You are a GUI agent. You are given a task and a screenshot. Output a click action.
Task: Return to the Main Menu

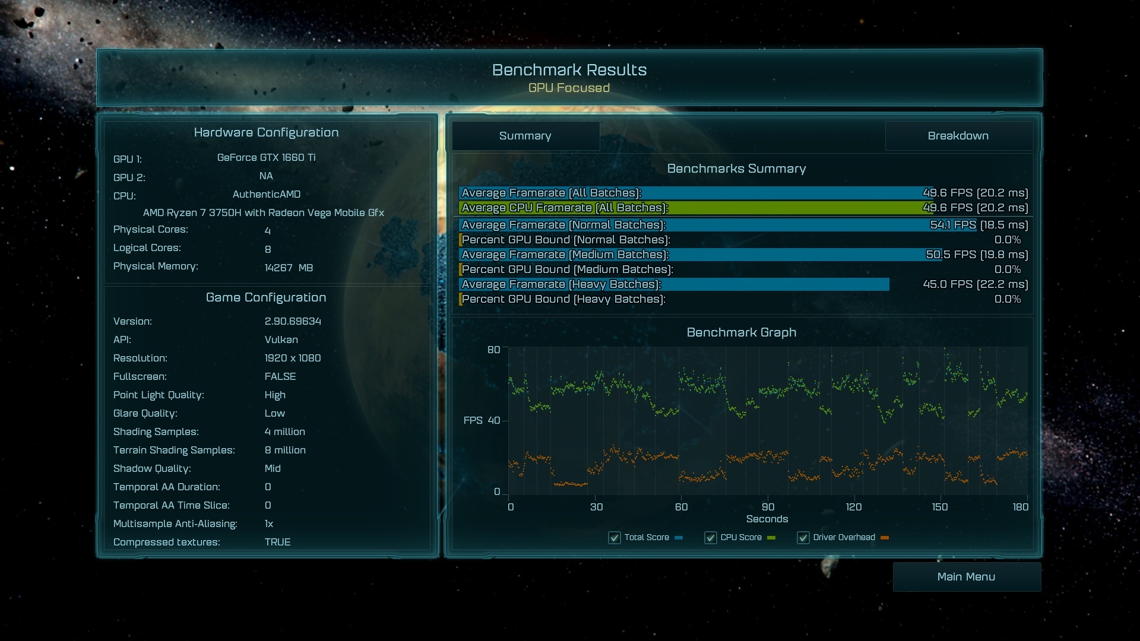[x=966, y=577]
